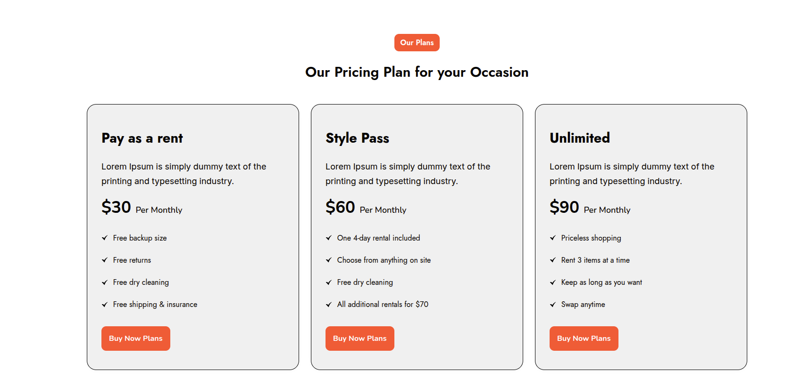
Task: Click the checkmark beside One 4-day rental included
Action: [x=329, y=238]
